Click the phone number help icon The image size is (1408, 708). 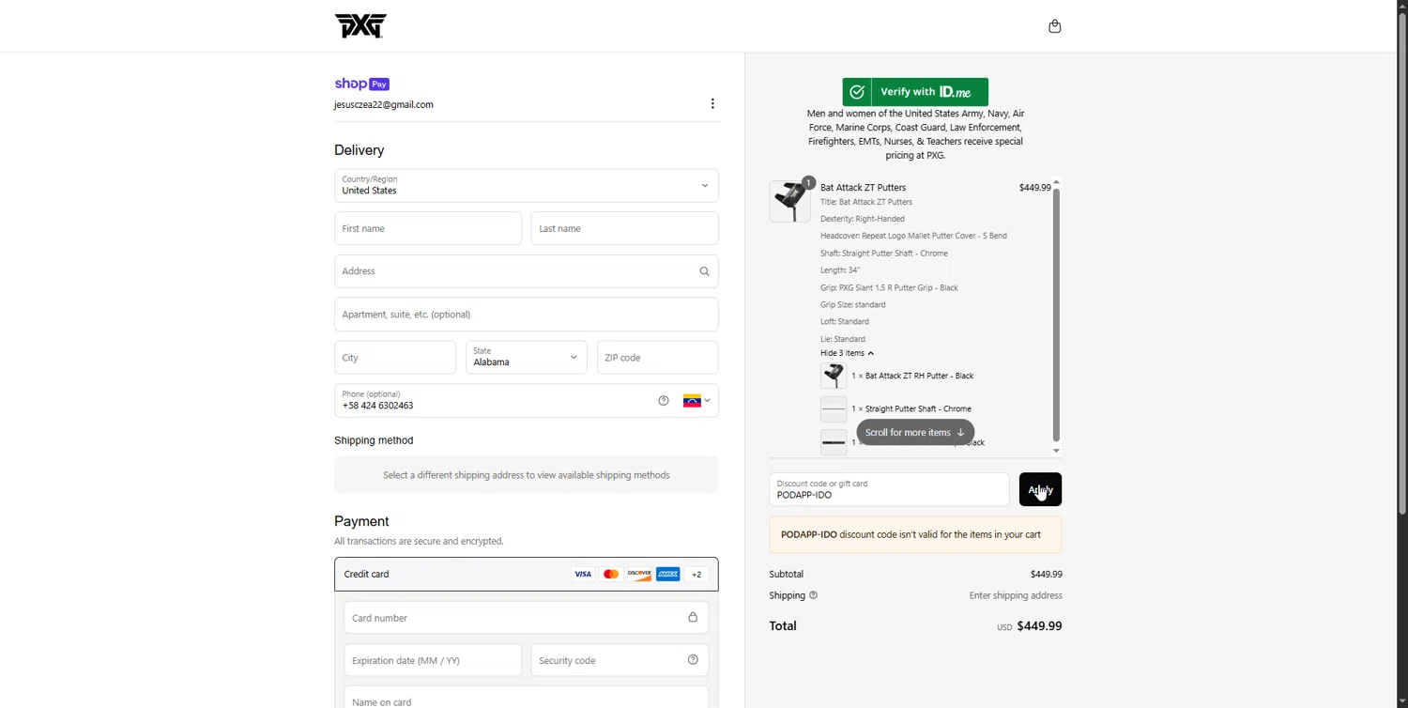(664, 401)
